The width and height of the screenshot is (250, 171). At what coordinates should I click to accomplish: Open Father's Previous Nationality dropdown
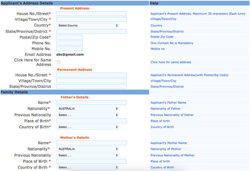pyautogui.click(x=87, y=115)
